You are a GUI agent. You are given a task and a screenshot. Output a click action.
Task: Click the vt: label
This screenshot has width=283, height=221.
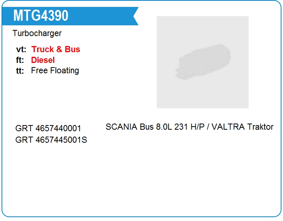coord(21,49)
